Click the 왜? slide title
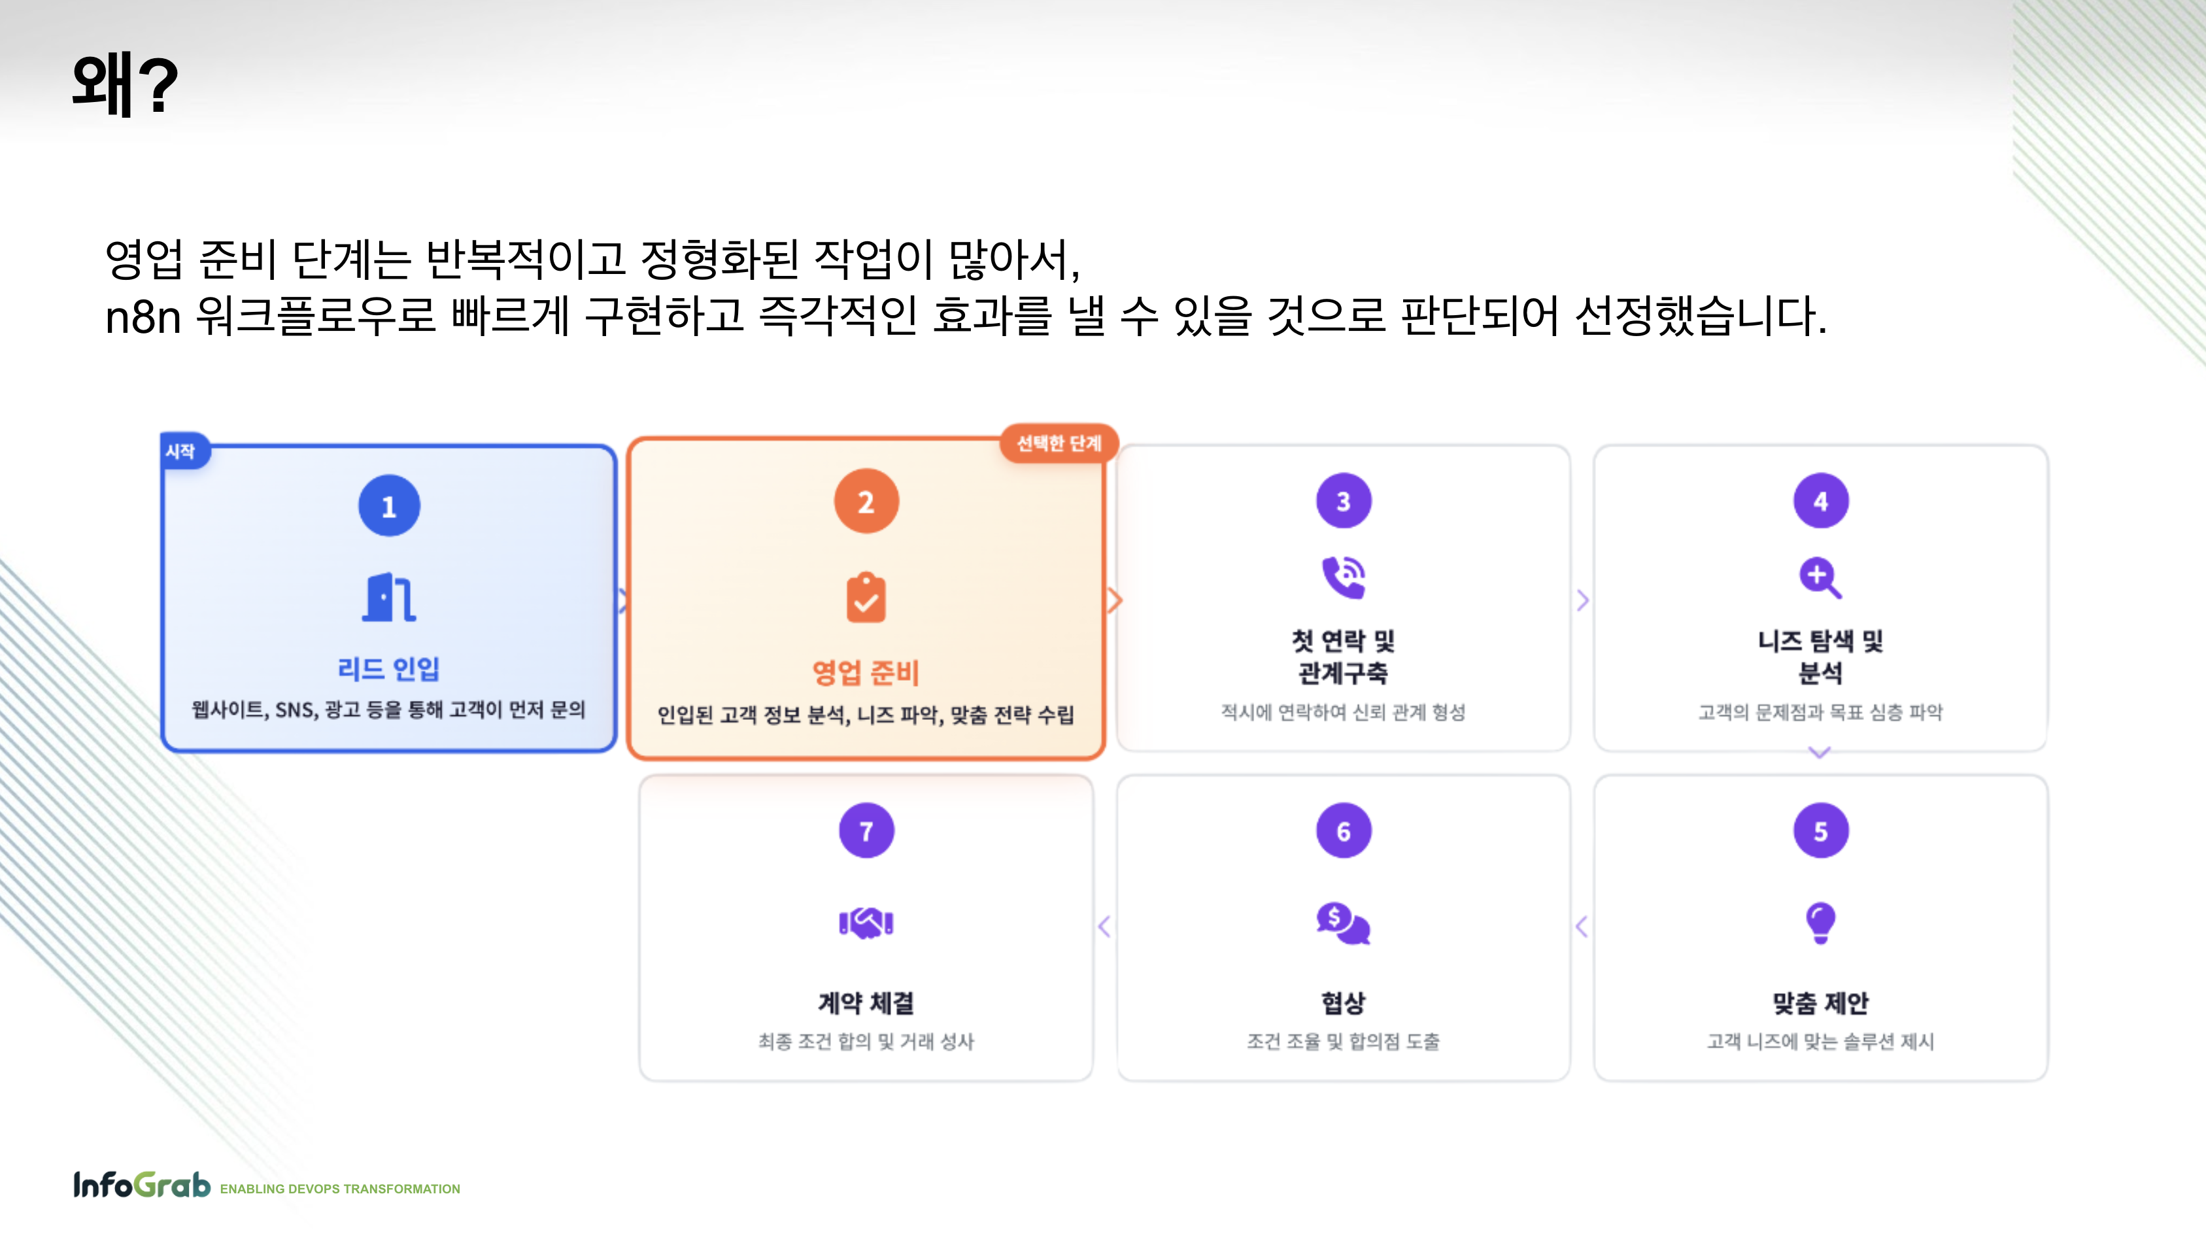 (x=125, y=84)
